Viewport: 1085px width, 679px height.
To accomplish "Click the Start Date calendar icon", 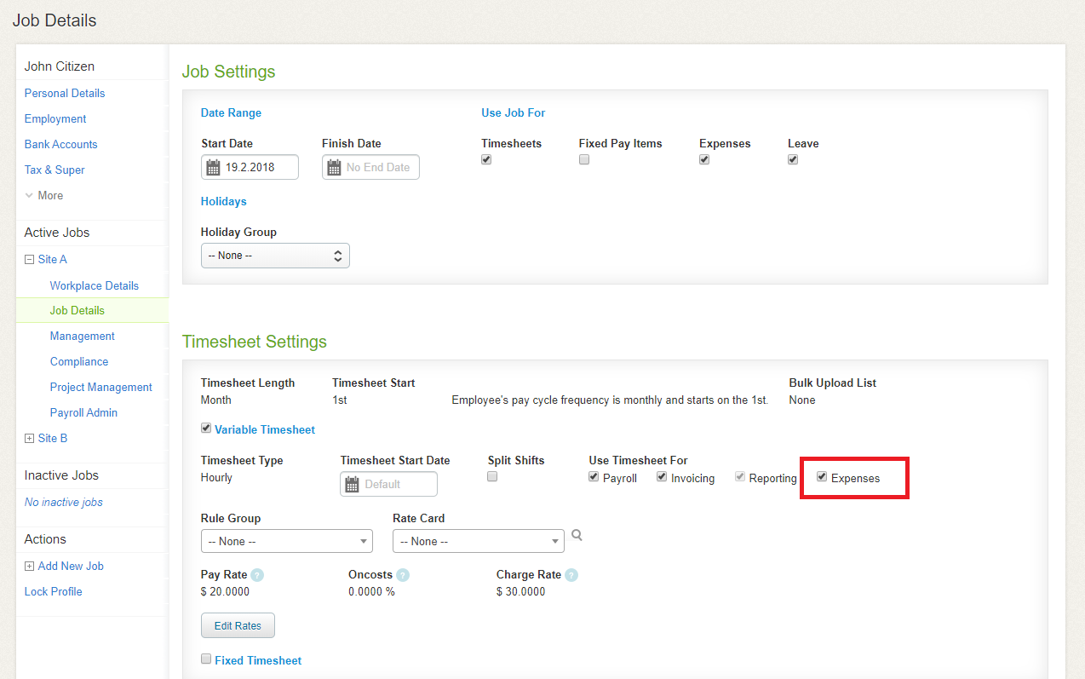I will tap(213, 168).
